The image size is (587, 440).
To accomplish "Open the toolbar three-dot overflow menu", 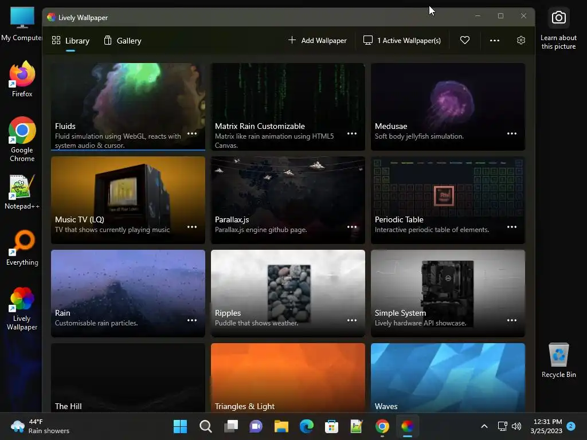I will tap(495, 41).
